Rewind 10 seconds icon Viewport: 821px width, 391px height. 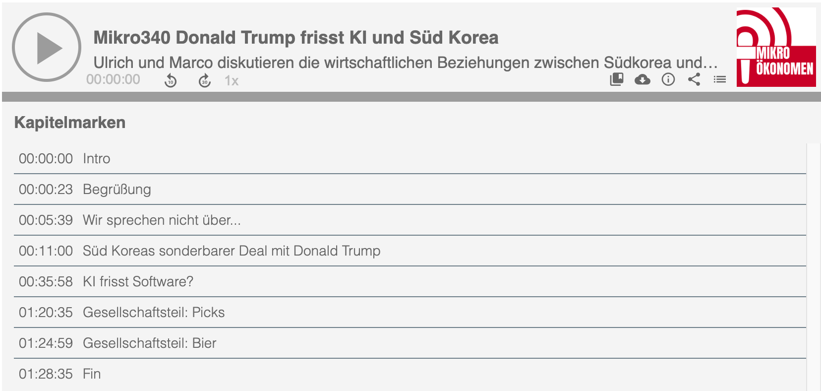[171, 80]
